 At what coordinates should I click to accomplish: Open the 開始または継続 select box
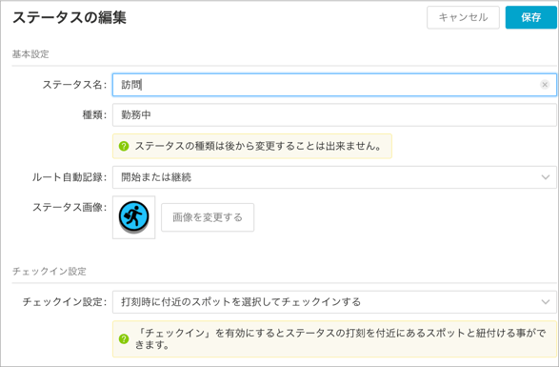[x=334, y=177]
